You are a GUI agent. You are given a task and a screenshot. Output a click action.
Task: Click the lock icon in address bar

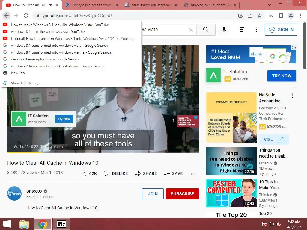(38, 16)
